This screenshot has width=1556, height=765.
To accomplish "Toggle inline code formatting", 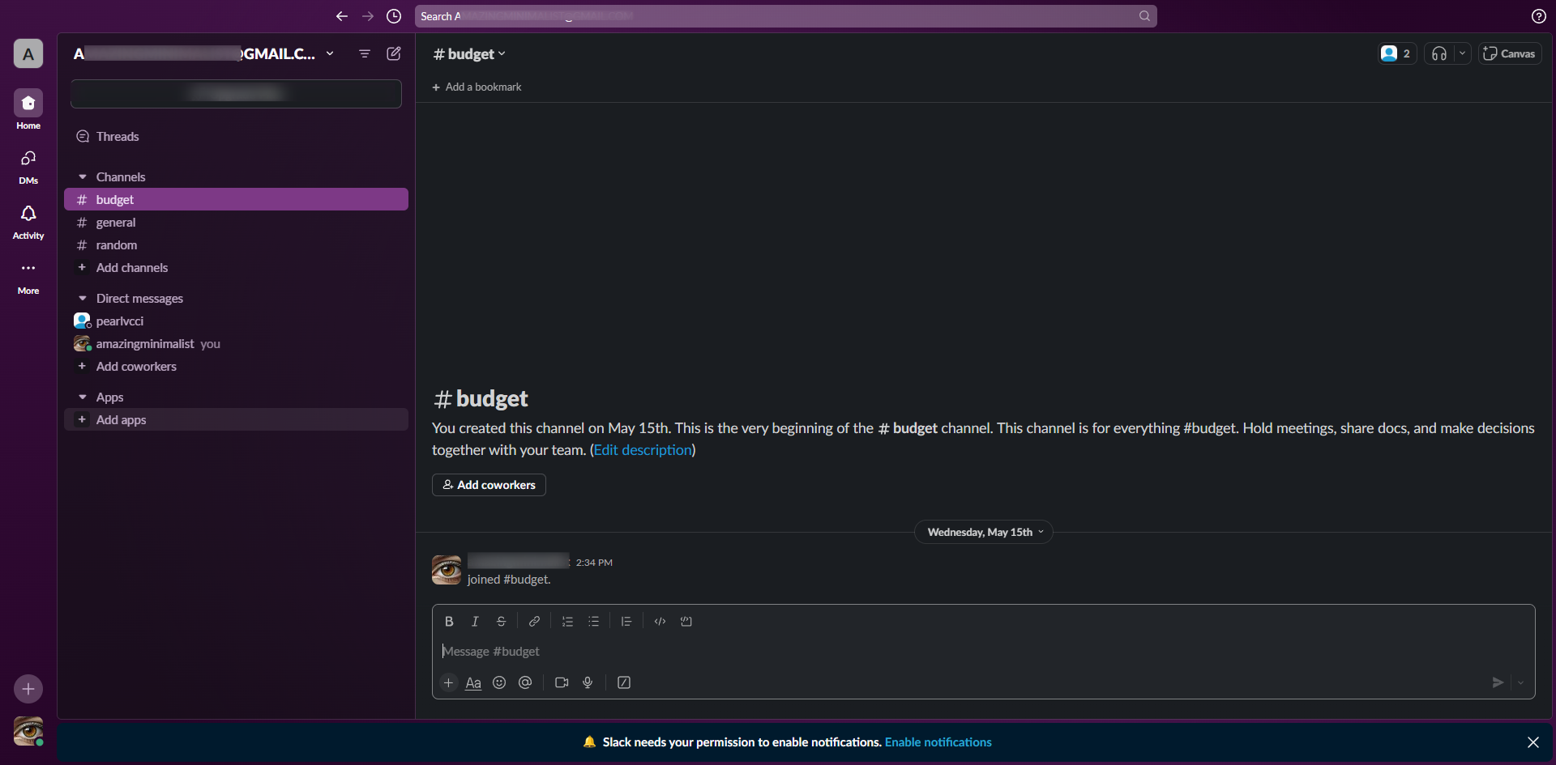I will click(660, 622).
